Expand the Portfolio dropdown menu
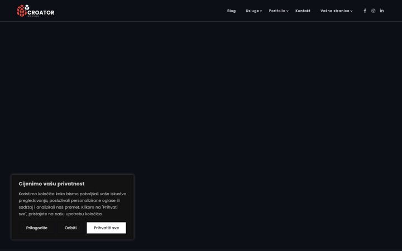Viewport: 402px width, 251px height. [x=279, y=11]
